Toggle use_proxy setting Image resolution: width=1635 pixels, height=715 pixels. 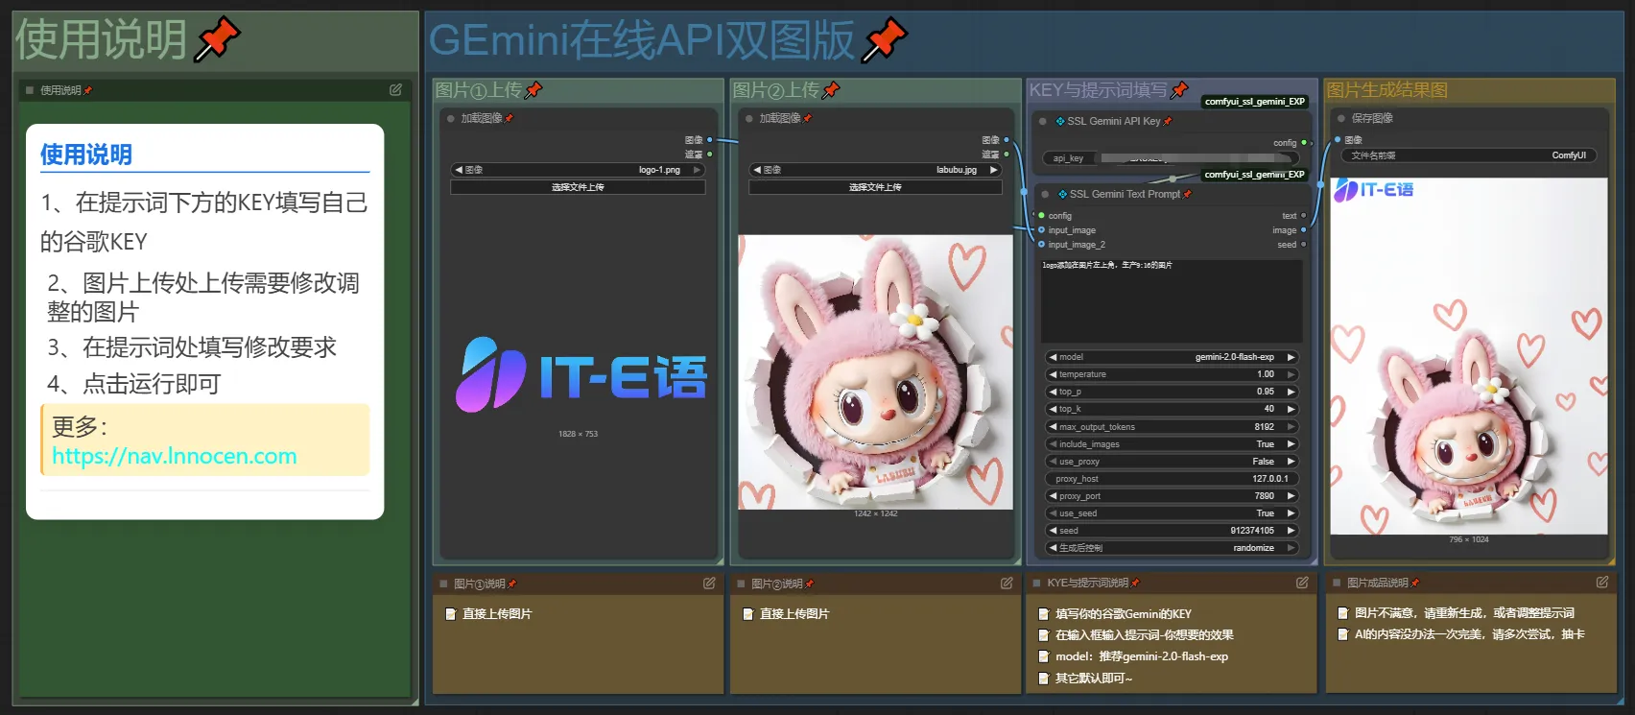point(1172,462)
